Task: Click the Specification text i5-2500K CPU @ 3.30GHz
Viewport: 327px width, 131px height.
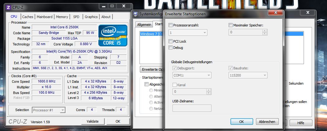Action: [79, 51]
